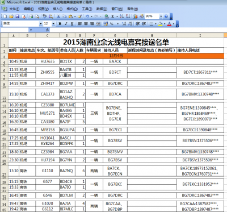This screenshot has width=227, height=212.
Task: Open Print Preview from the toolbar
Action: 37,16
